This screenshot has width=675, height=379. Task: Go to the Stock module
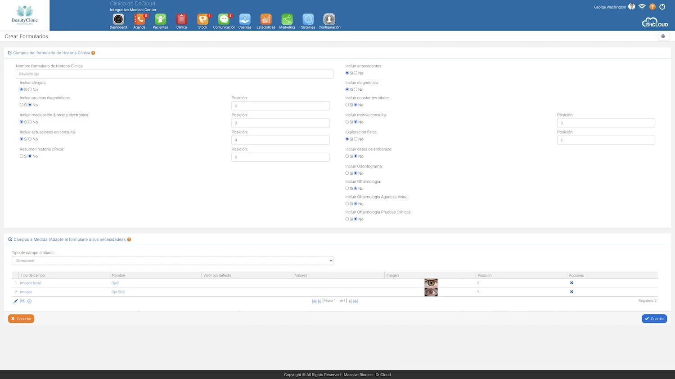(202, 20)
